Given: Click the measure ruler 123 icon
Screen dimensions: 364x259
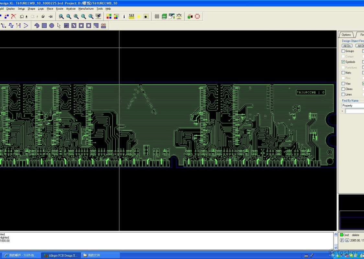Looking at the screenshot, I should pos(131,16).
